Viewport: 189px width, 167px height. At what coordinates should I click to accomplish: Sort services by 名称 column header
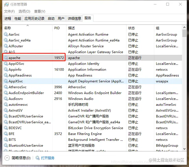pos(28,28)
